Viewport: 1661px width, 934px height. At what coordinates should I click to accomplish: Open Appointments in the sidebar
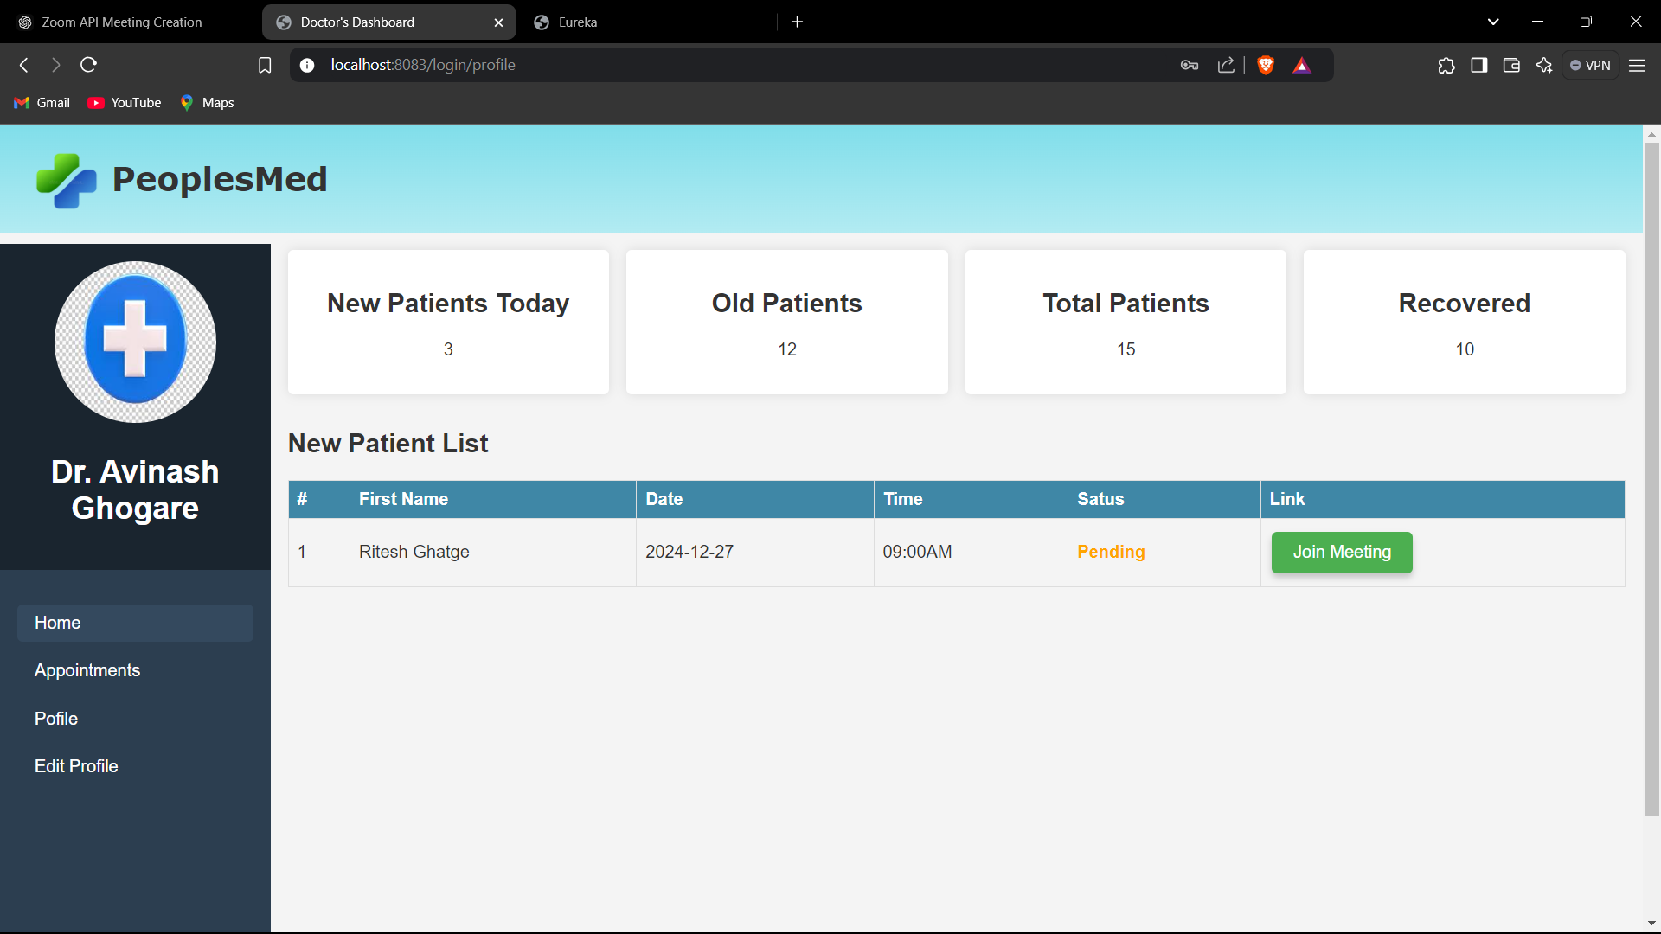[87, 670]
